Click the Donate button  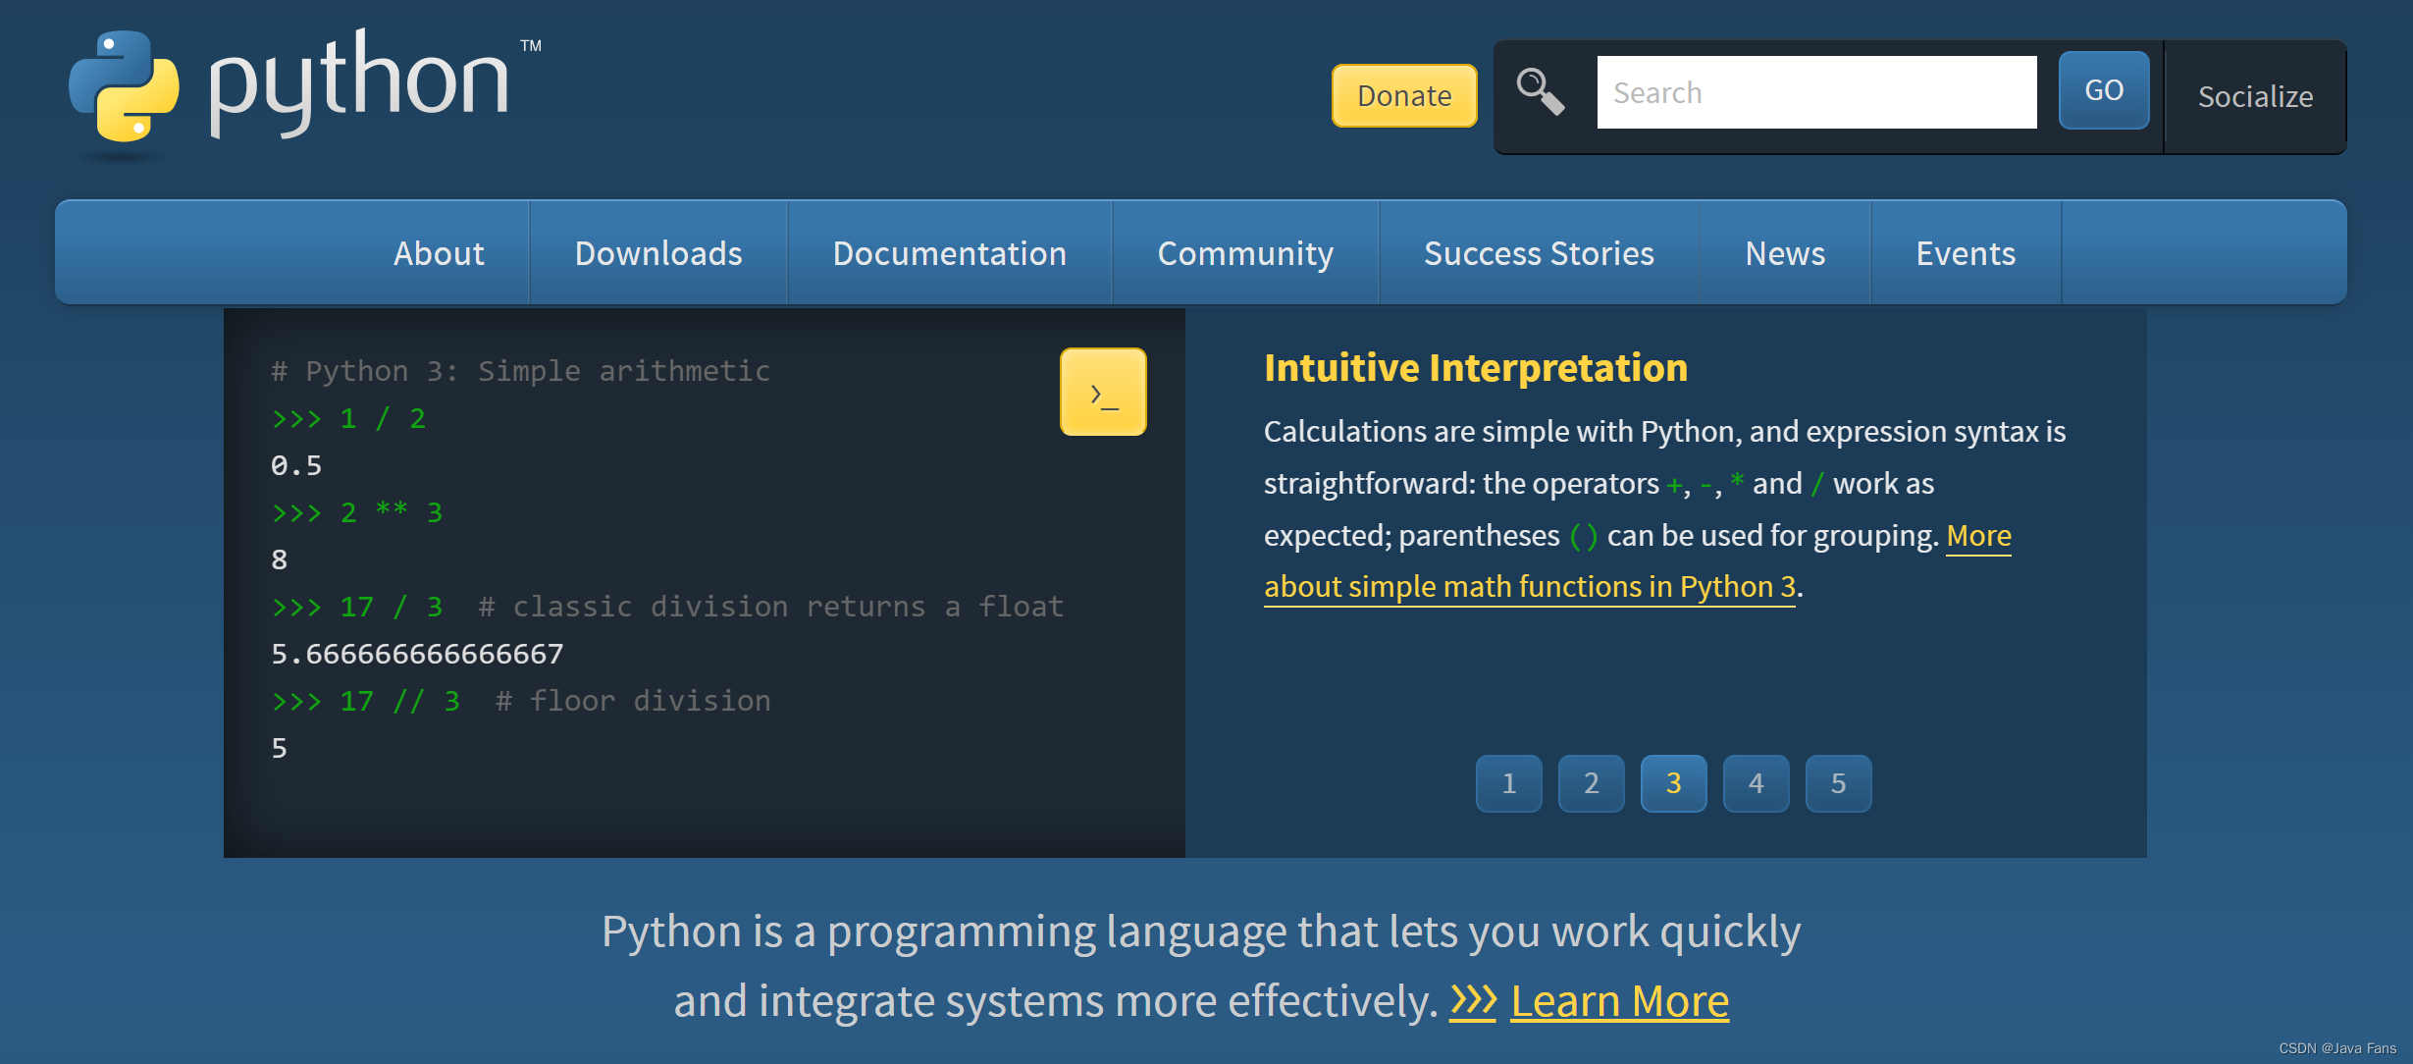point(1404,95)
